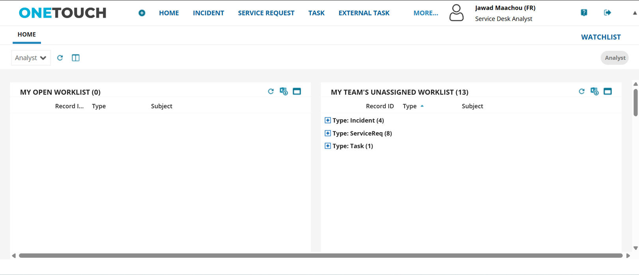Click the dashboard column layout icon
The height and width of the screenshot is (275, 639).
click(x=76, y=58)
